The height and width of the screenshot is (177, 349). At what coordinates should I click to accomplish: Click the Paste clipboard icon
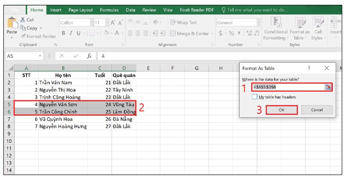pyautogui.click(x=12, y=23)
